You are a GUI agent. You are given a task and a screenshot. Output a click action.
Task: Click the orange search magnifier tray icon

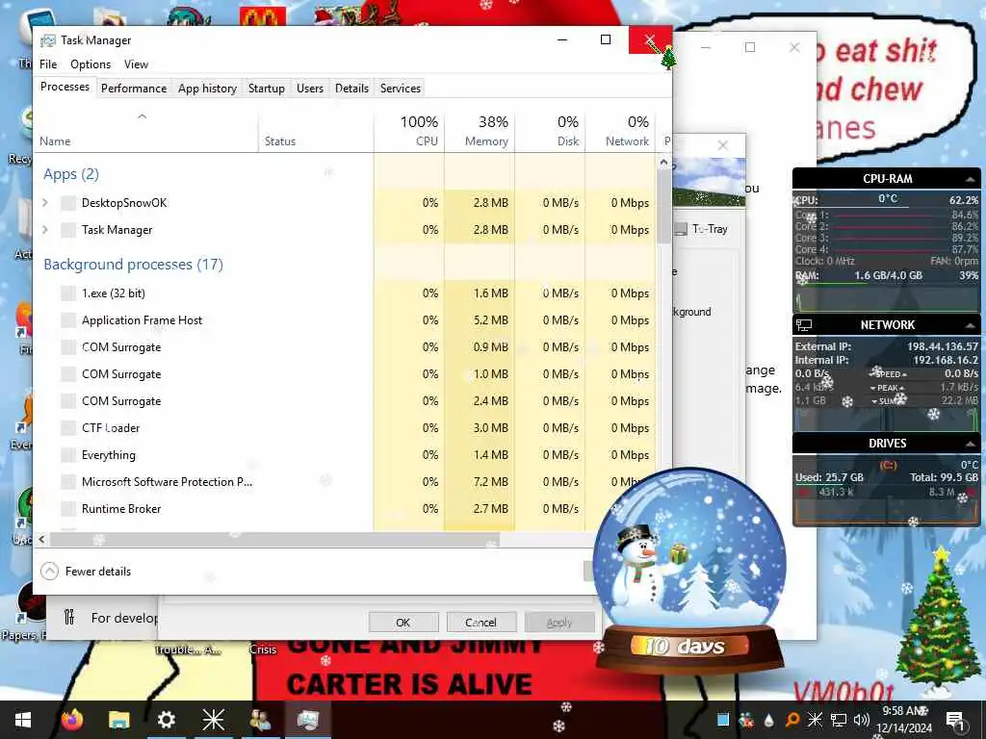point(792,720)
